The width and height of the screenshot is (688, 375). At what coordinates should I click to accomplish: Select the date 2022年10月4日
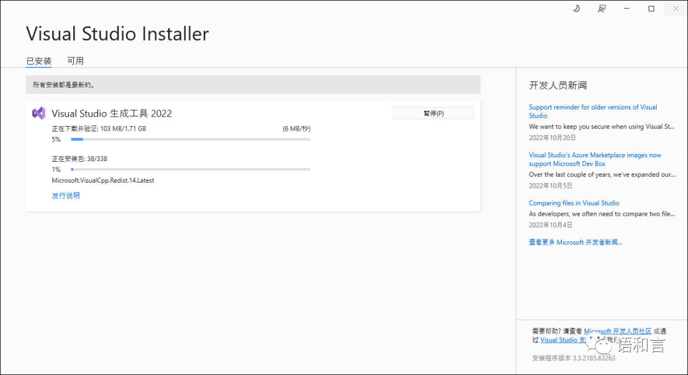(x=550, y=225)
